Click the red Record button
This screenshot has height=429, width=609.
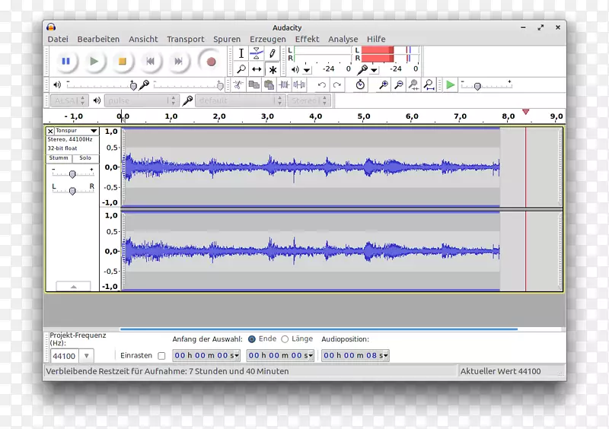pos(211,62)
